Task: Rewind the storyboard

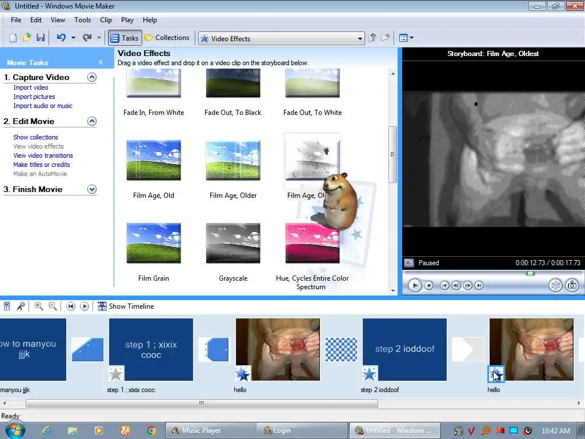Action: click(x=70, y=306)
